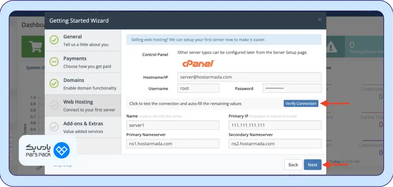Close the Getting Started Wizard dialog

pyautogui.click(x=319, y=20)
